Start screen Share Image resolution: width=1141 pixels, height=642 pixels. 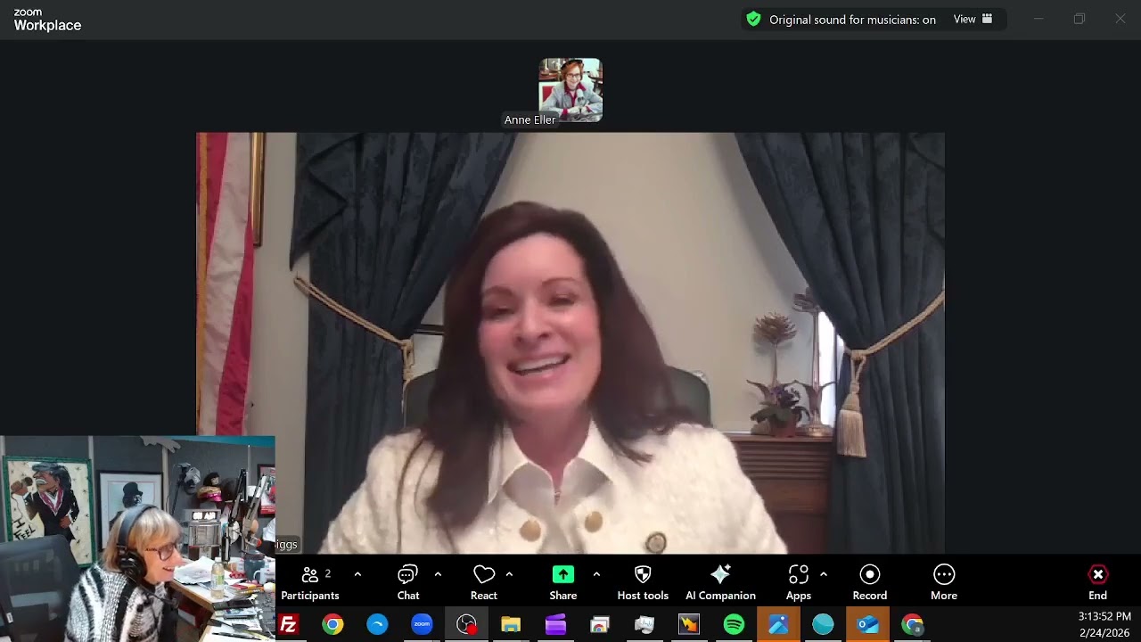(563, 583)
